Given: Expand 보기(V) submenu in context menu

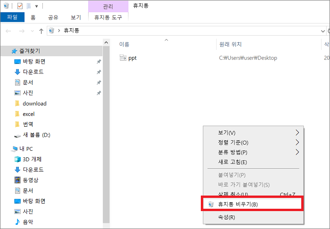Looking at the screenshot, I should 253,133.
